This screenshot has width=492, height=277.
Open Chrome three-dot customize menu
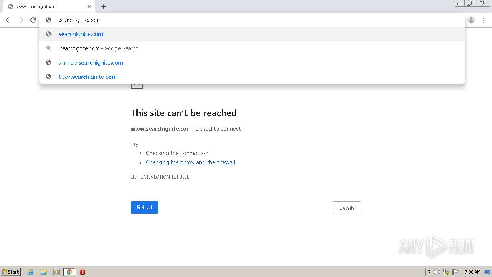click(484, 20)
